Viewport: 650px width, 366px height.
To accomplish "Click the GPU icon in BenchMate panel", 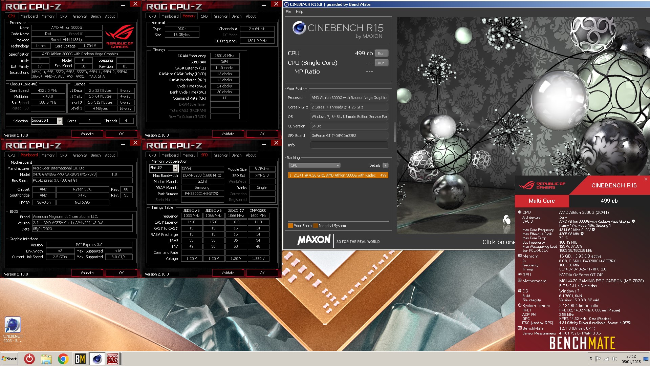I will point(520,274).
